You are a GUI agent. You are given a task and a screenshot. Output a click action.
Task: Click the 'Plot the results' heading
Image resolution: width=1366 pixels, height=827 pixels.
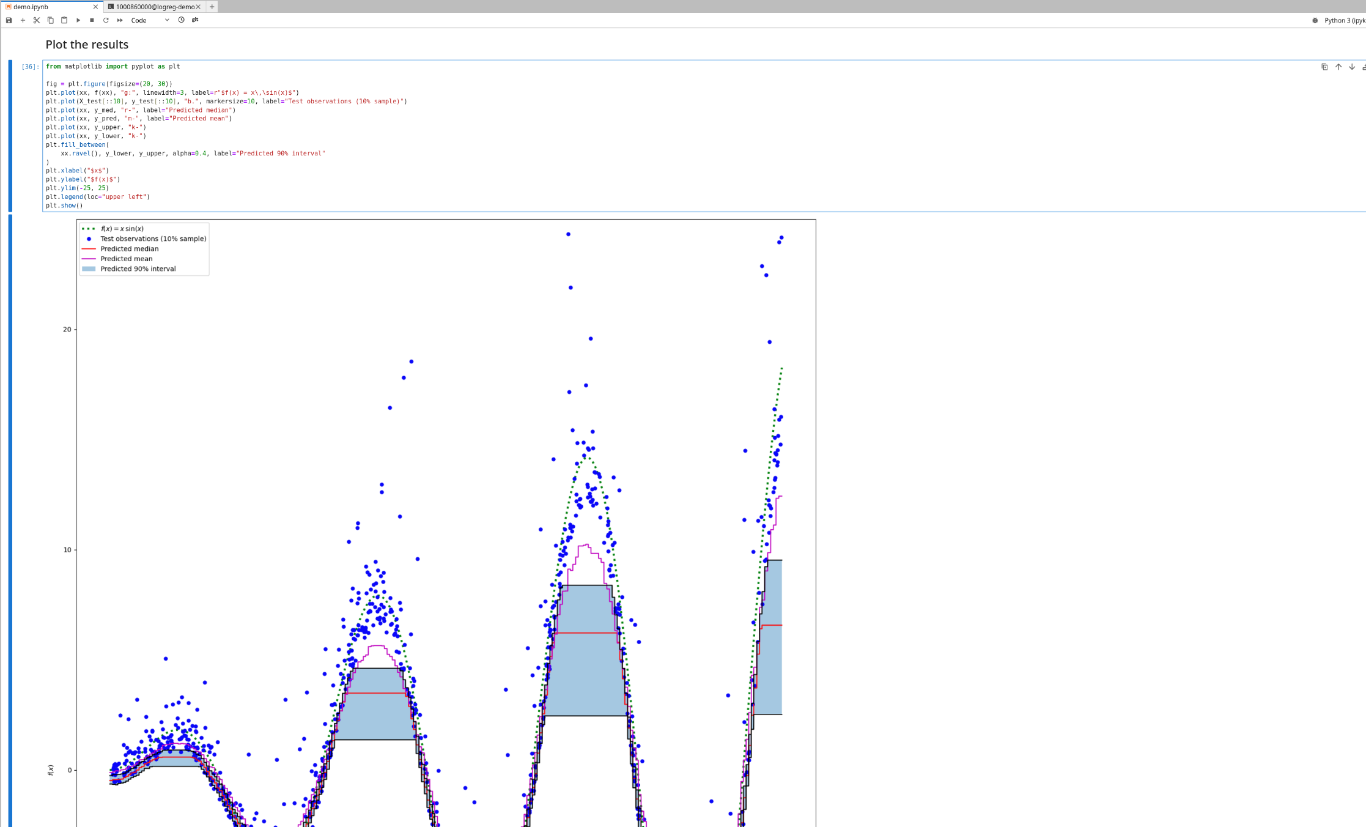coord(87,45)
